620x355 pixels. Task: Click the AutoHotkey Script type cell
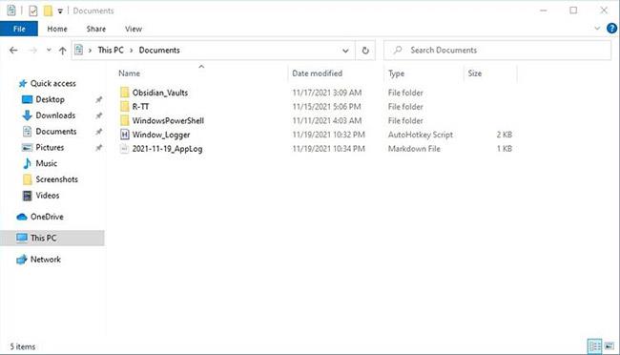pos(421,135)
